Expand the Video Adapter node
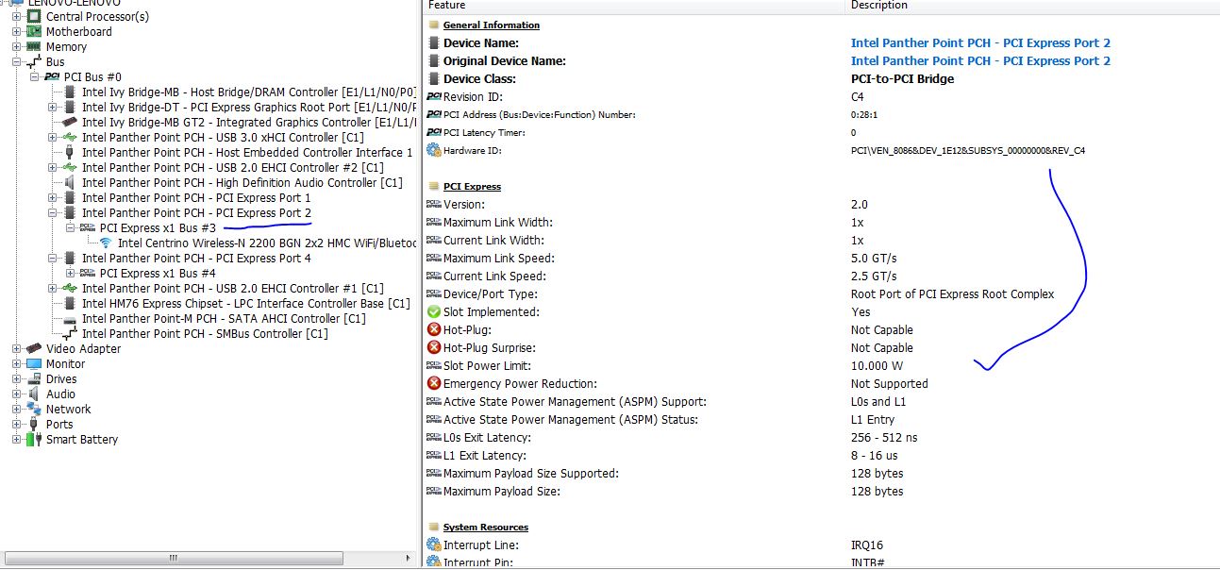Image resolution: width=1220 pixels, height=570 pixels. [x=16, y=348]
